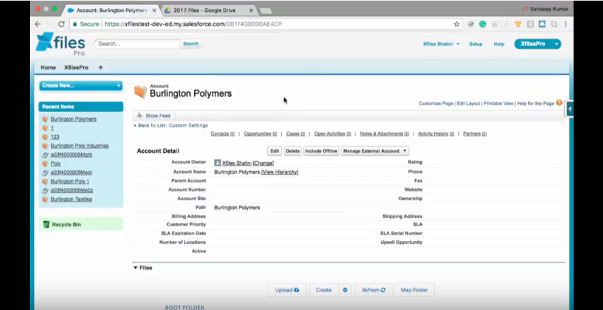Viewport: 603px width, 310px height.
Task: Click the Edit button in Account Detail
Action: 275,151
